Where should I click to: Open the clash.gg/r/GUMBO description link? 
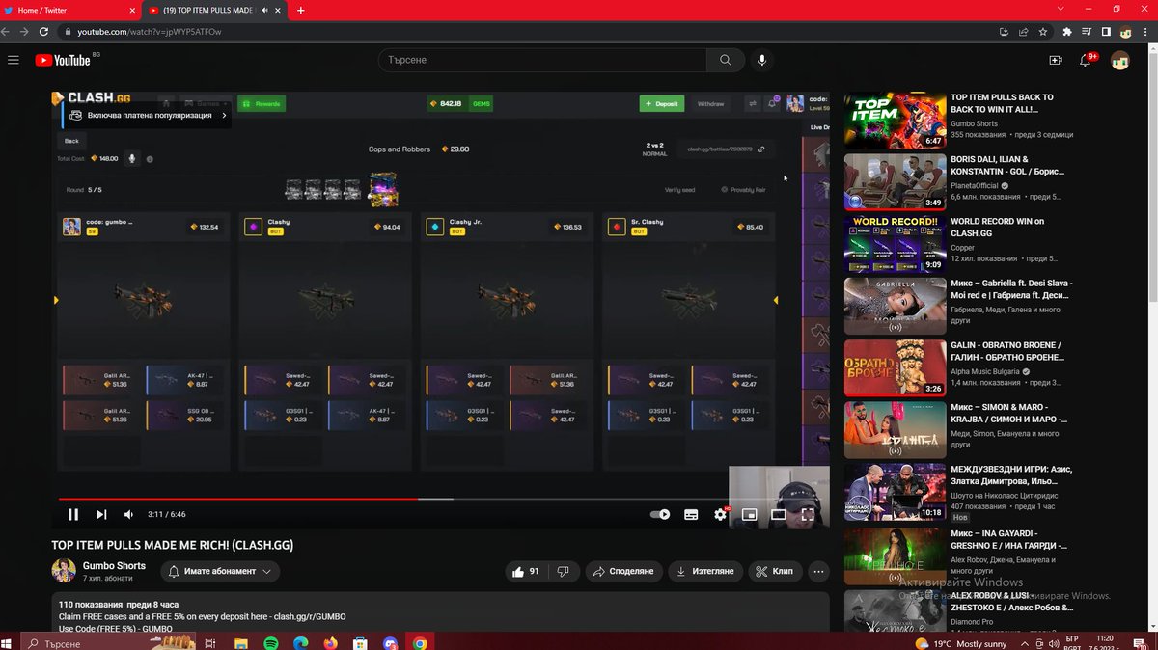point(310,616)
